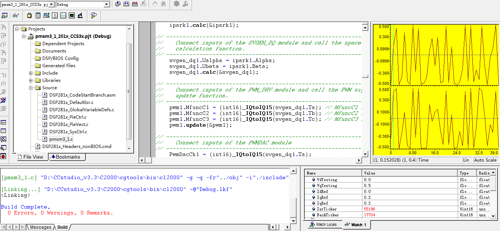Expand the Libraries folder
The width and height of the screenshot is (500, 231).
click(31, 80)
